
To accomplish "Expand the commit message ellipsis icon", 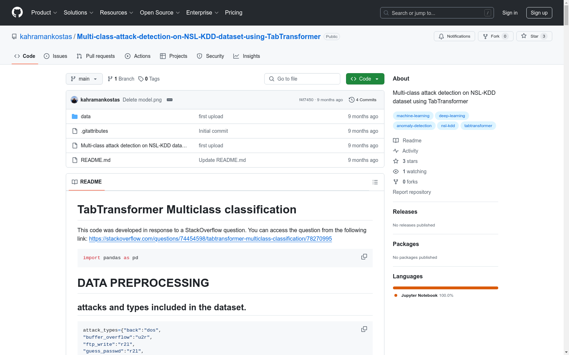I will [x=170, y=100].
